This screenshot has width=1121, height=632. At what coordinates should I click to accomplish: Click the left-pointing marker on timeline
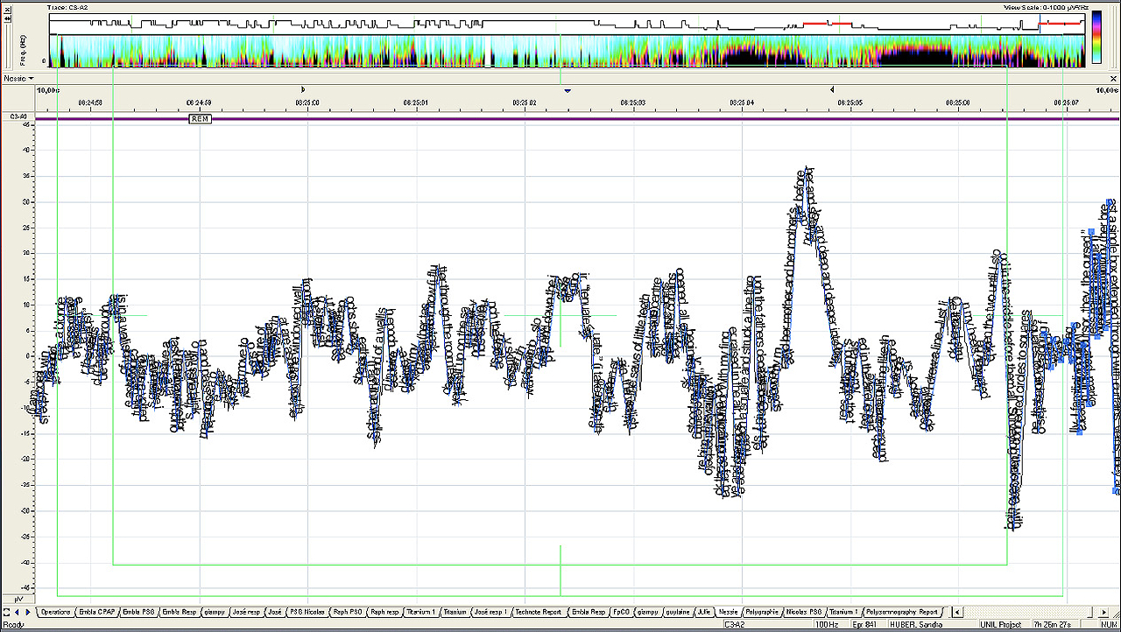pyautogui.click(x=831, y=89)
